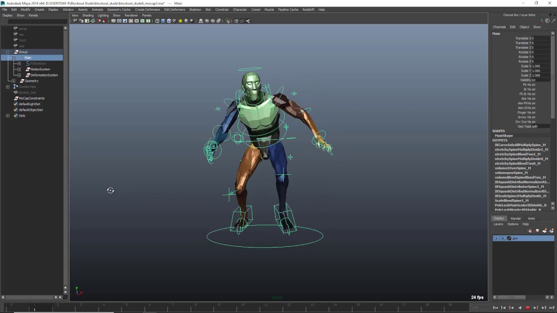Viewport: 557px width, 313px height.
Task: Go to start of playback range
Action: pyautogui.click(x=495, y=308)
